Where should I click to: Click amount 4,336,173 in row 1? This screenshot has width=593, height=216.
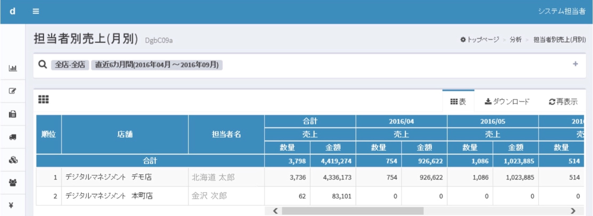pos(333,177)
